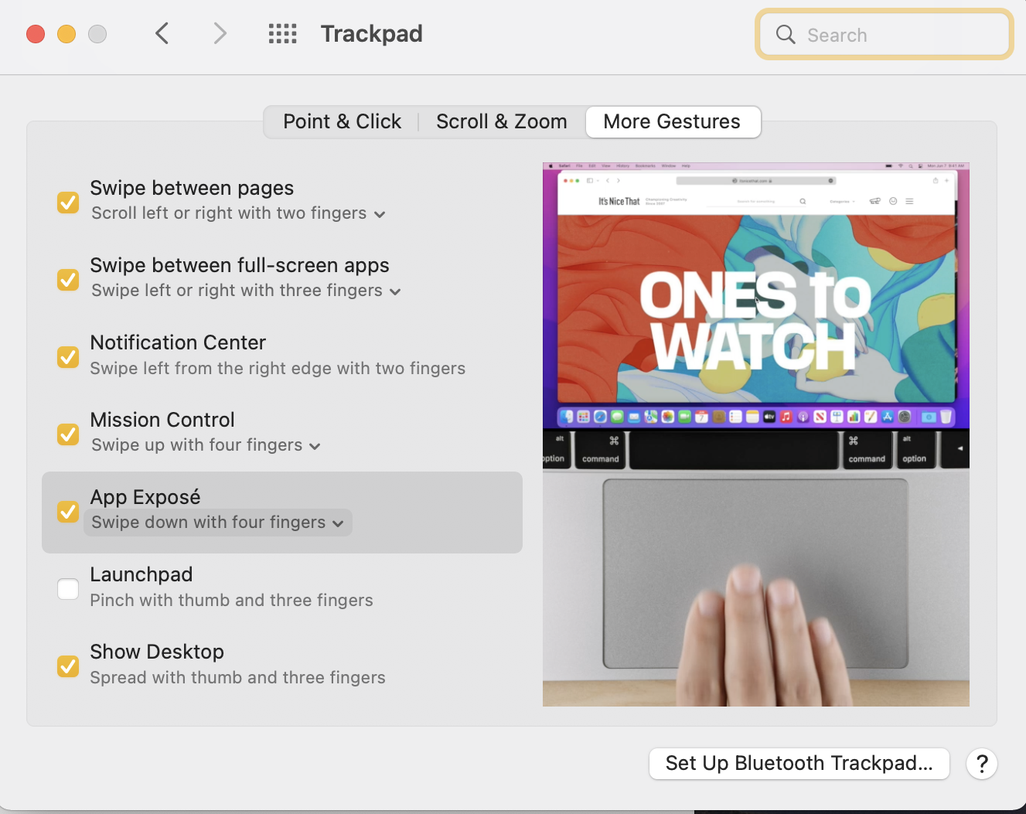Expand 'Swipe left or right with three fingers' options
Viewport: 1026px width, 814px height.
pyautogui.click(x=246, y=291)
